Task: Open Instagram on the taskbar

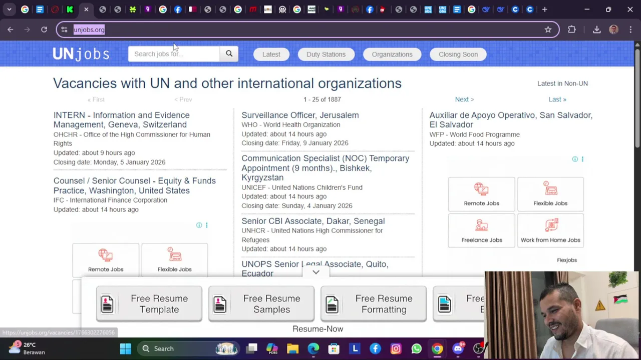Action: (396, 348)
